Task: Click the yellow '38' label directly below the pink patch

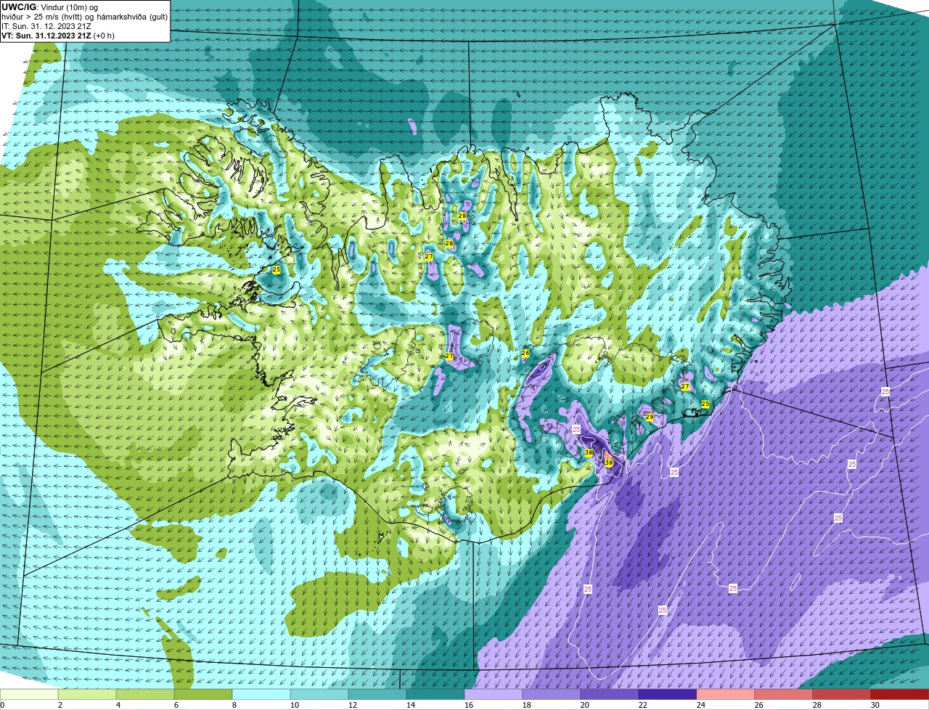Action: pos(608,462)
